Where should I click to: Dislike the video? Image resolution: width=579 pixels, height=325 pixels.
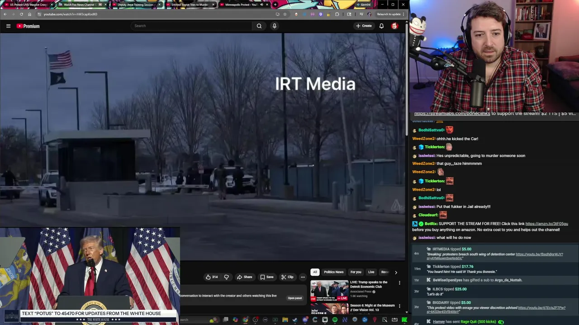point(226,277)
